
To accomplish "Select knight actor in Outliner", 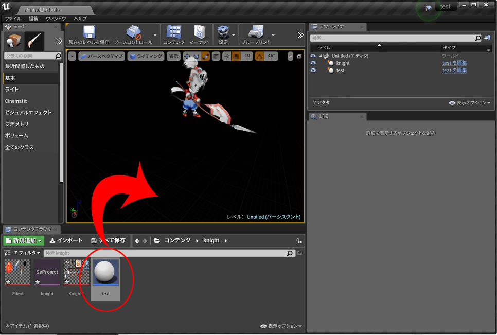I will coord(343,63).
